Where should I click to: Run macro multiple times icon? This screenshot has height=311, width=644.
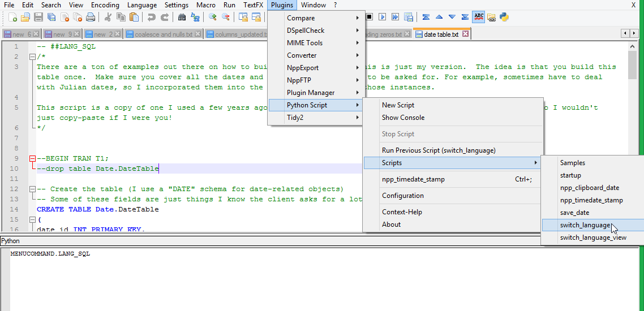[x=395, y=17]
